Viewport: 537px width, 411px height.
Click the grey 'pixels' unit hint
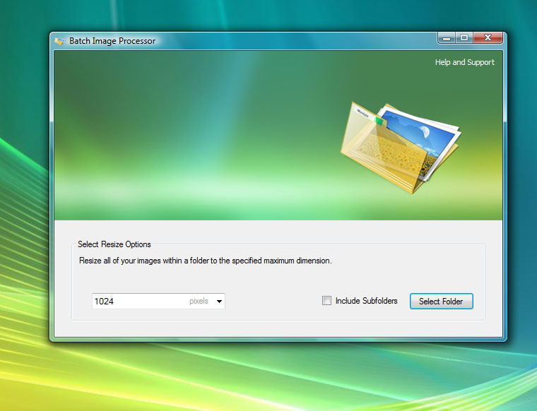point(199,301)
